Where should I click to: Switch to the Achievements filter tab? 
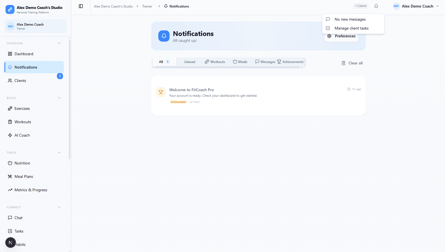coord(290,62)
